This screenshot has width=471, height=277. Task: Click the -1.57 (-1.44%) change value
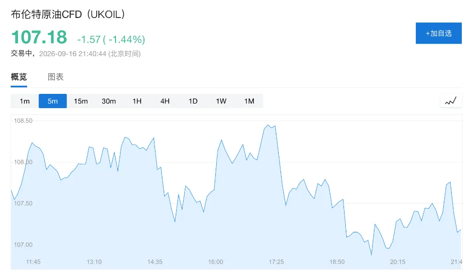pyautogui.click(x=111, y=40)
